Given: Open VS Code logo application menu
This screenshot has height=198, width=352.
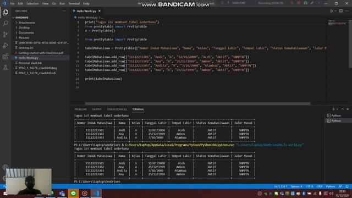Looking at the screenshot, I should coord(4,3).
